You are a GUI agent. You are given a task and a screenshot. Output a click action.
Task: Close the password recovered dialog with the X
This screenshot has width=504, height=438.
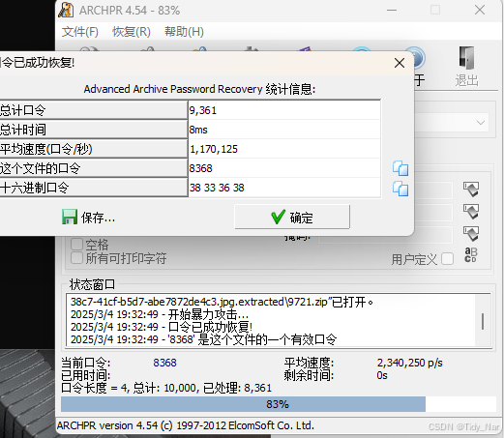tap(400, 63)
